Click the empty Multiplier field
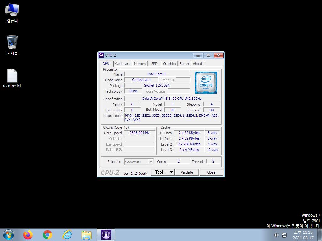Viewport: 322px width, 241px height. tap(140, 138)
